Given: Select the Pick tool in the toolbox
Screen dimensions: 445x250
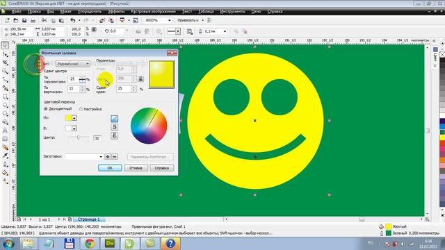Looking at the screenshot, I should click(x=5, y=45).
